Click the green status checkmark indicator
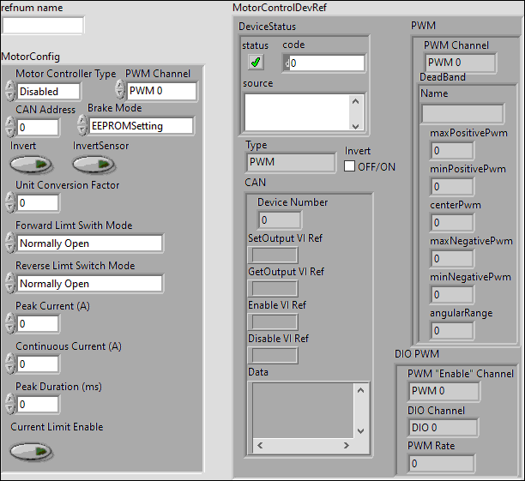Screen dimensions: 525x481 point(256,63)
